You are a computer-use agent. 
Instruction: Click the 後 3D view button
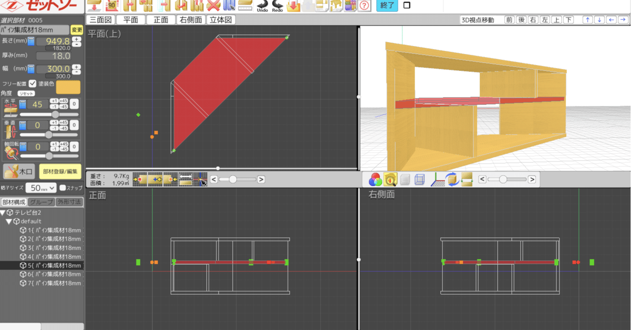coord(521,20)
